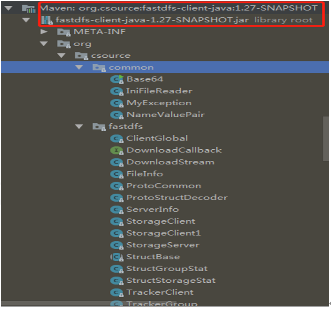Open the ServerInfo class
Viewport: 331px width, 314px height.
[152, 209]
